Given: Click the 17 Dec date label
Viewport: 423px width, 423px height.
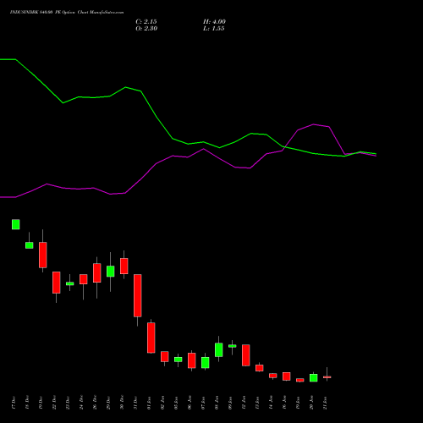Looking at the screenshot, I should [14, 403].
